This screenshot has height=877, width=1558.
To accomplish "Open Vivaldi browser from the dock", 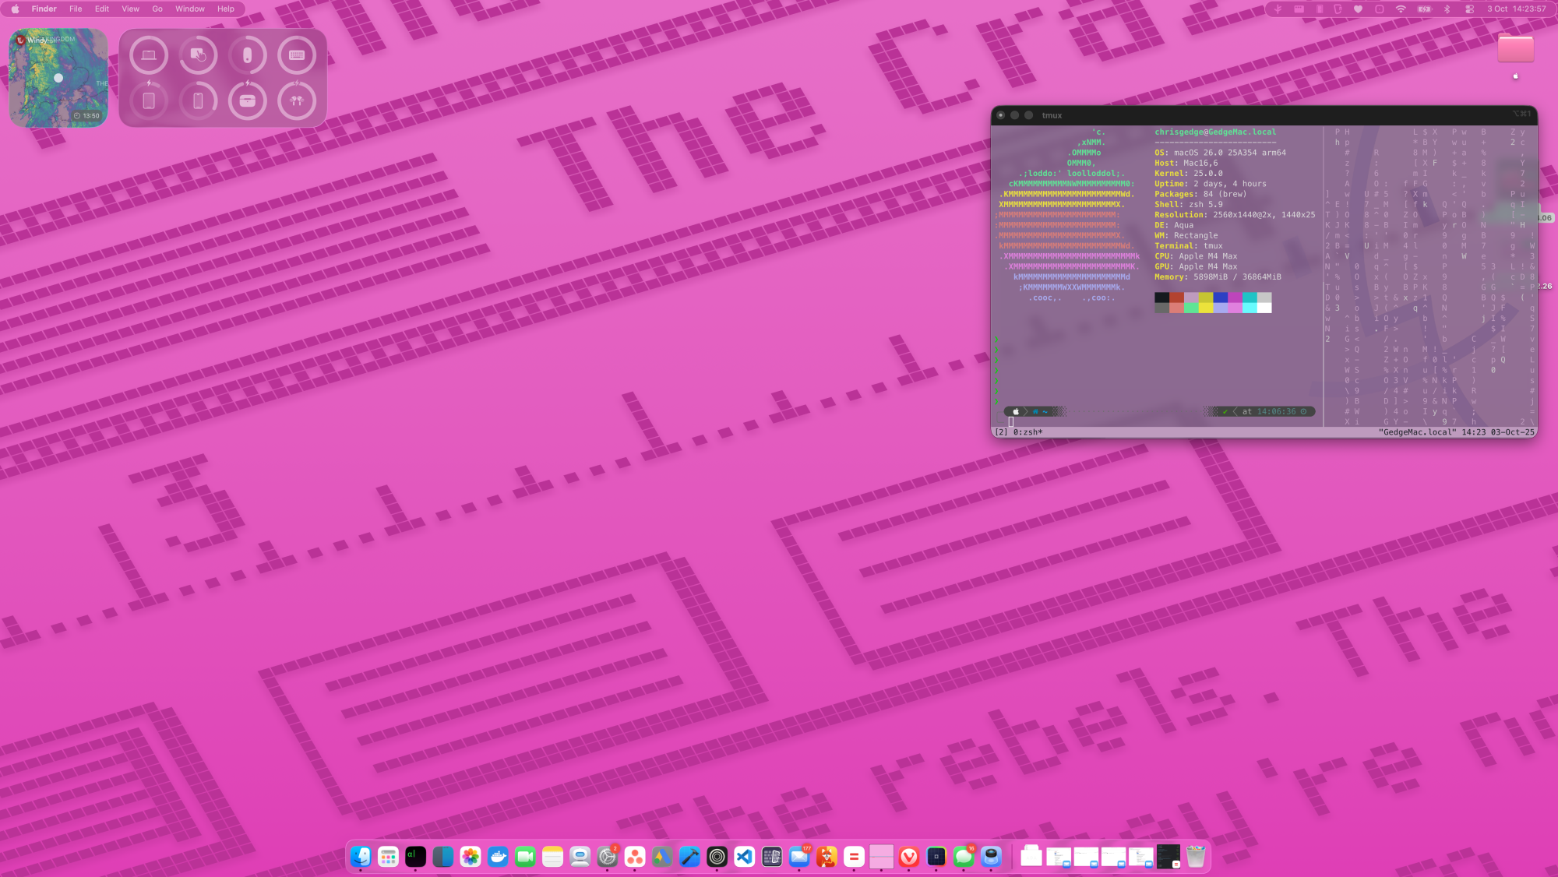I will click(908, 858).
